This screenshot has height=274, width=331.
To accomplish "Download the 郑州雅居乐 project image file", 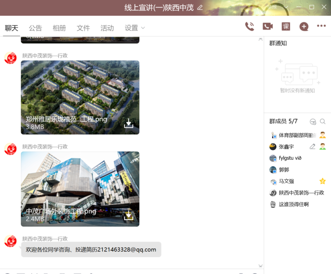I will [129, 123].
